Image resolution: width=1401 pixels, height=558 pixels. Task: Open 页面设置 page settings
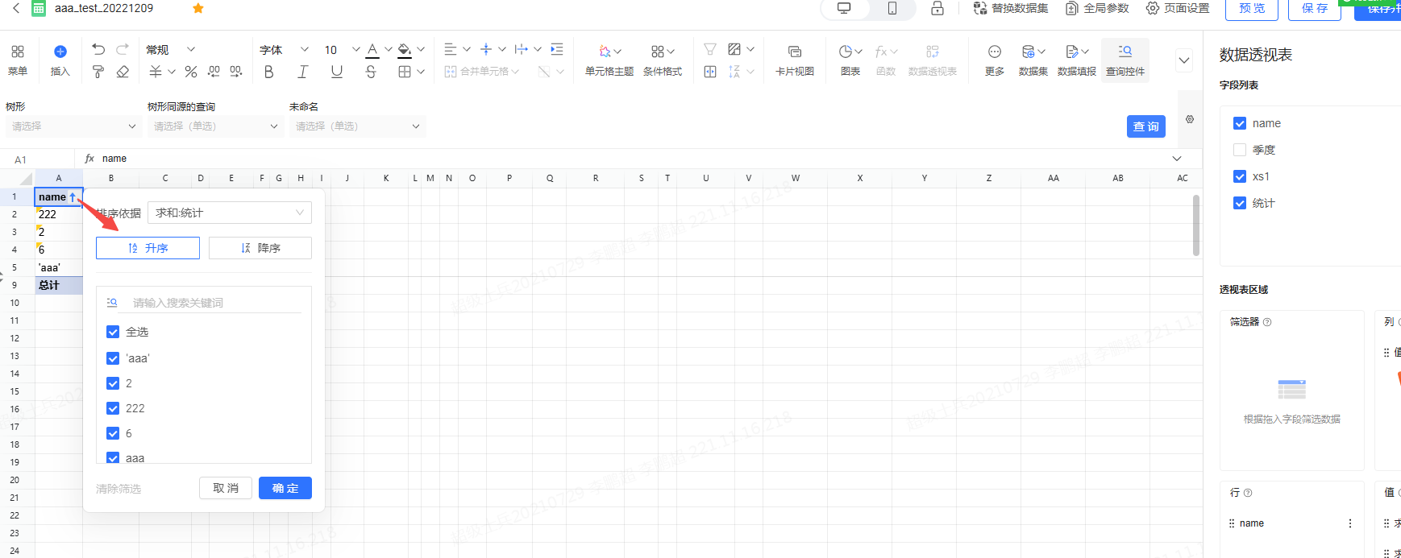pyautogui.click(x=1178, y=8)
